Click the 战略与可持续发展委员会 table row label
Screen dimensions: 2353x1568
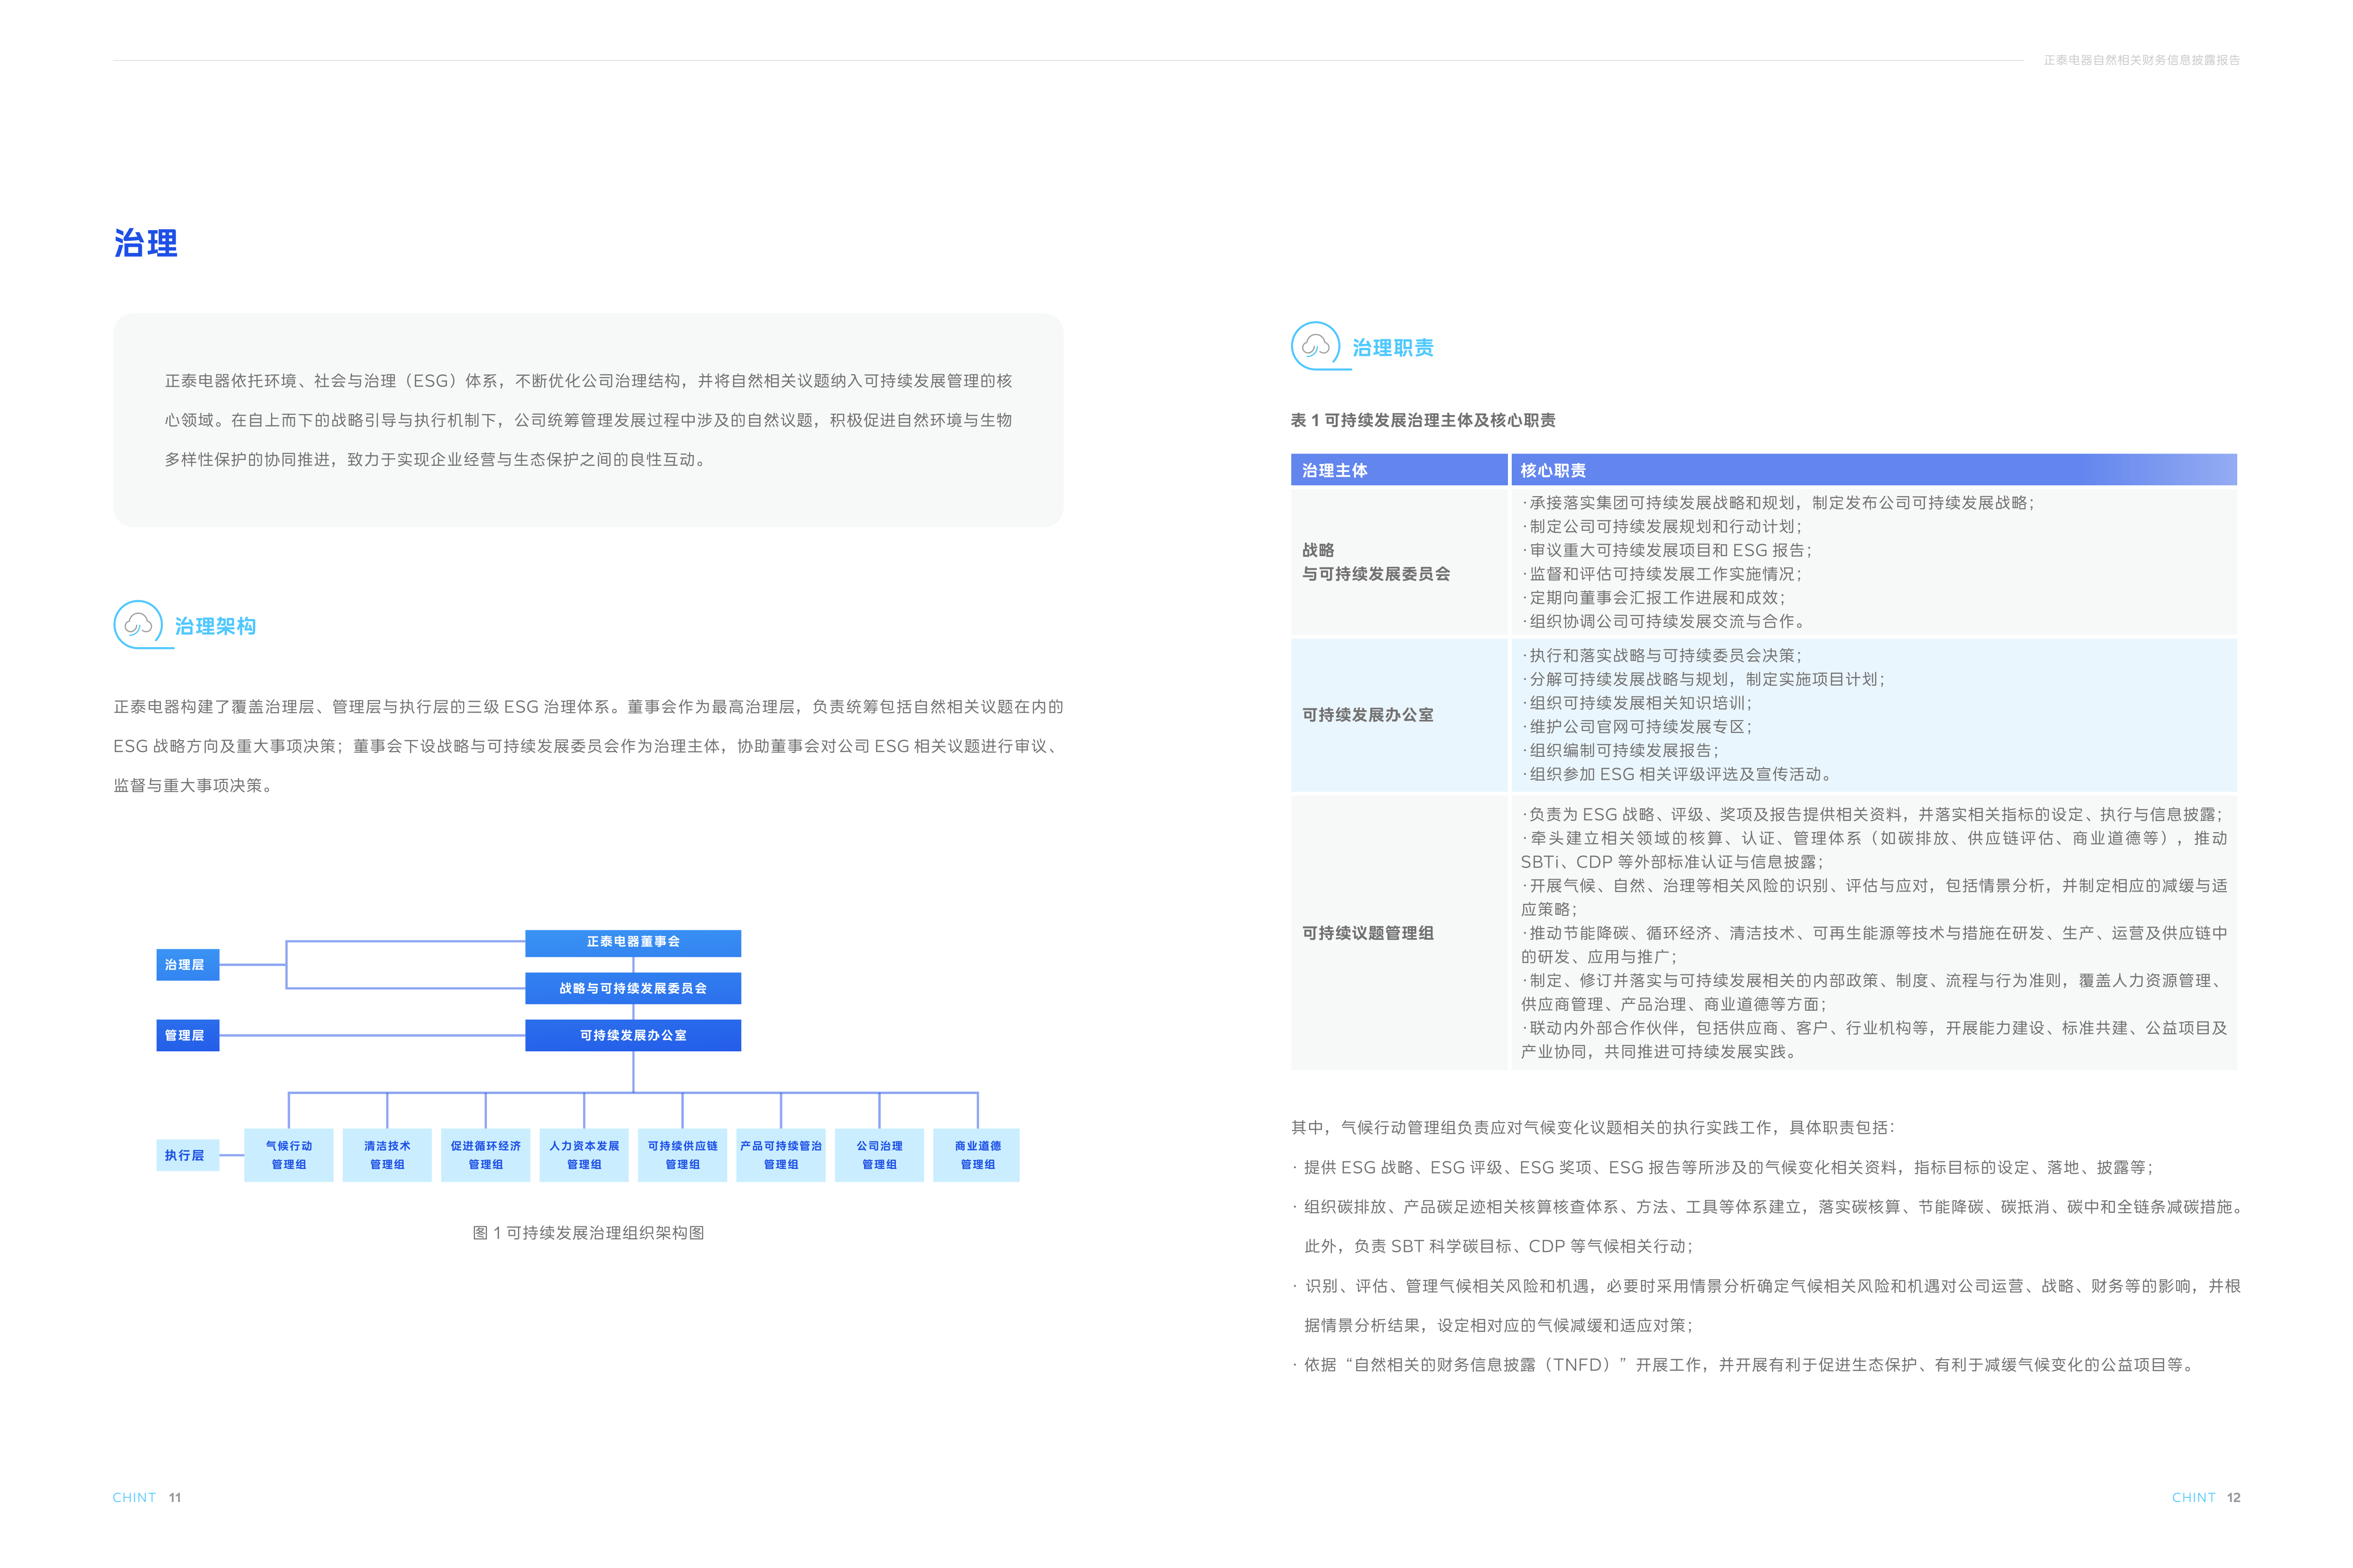[1375, 562]
